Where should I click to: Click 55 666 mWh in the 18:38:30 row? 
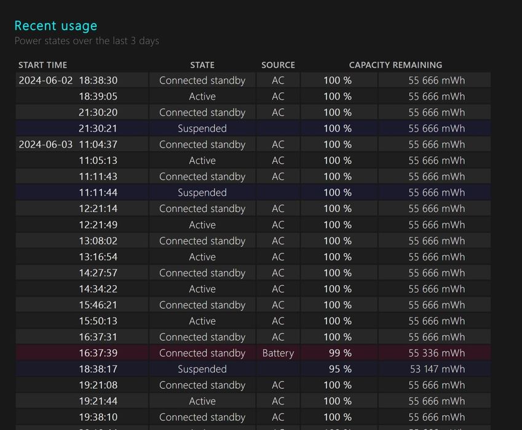click(x=437, y=80)
